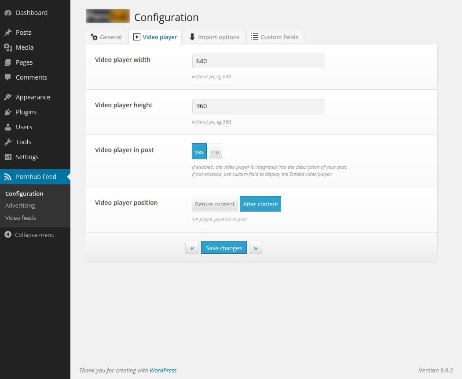Set player position to After content
462x379 pixels.
pyautogui.click(x=260, y=204)
